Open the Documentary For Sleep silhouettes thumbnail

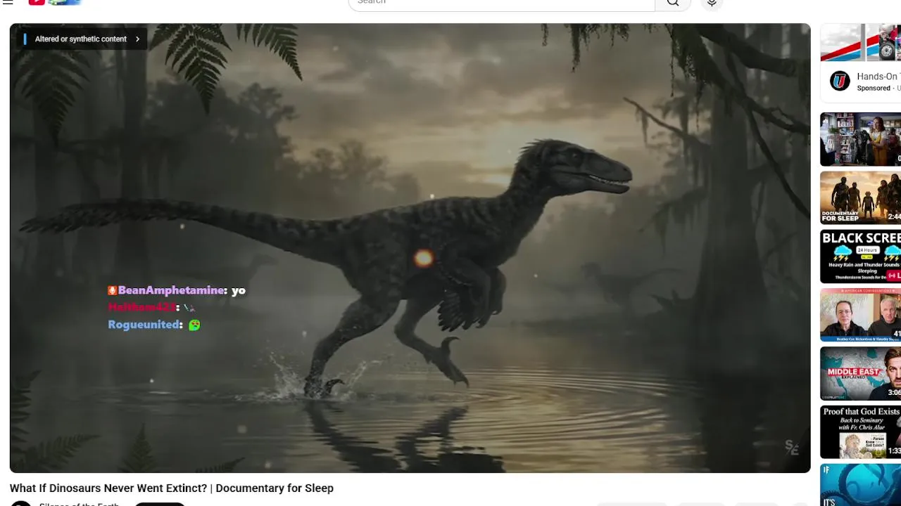(860, 197)
